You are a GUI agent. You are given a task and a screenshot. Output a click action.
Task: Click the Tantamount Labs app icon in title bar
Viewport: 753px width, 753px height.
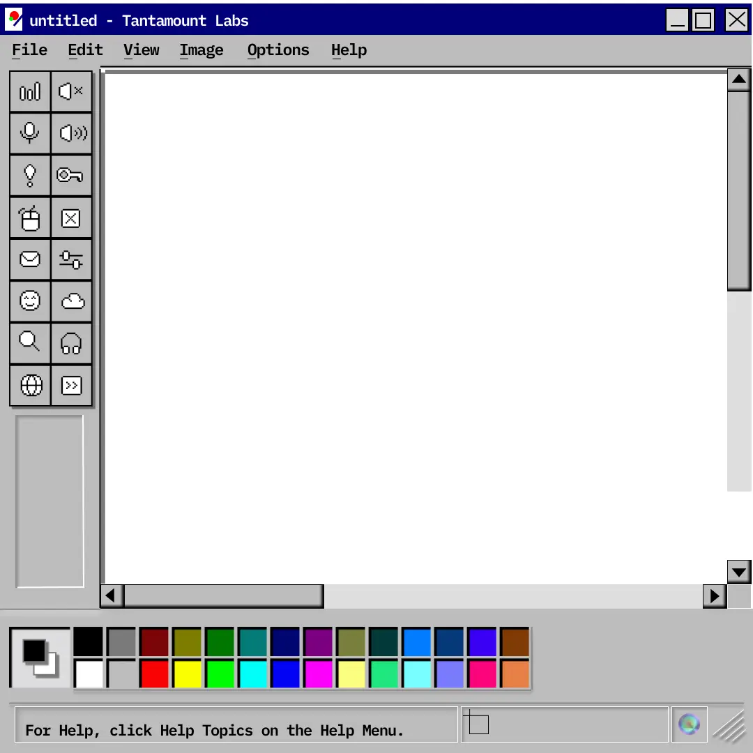[x=14, y=20]
